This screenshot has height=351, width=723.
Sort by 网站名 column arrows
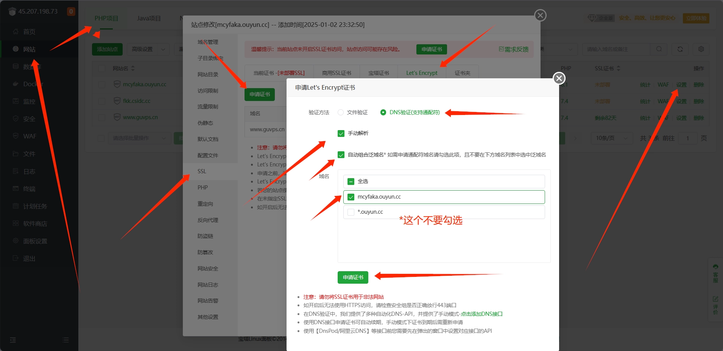pos(133,68)
